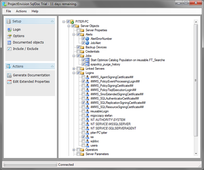This screenshot has width=204, height=170.
Task: Open the Help menu
Action: point(35,11)
